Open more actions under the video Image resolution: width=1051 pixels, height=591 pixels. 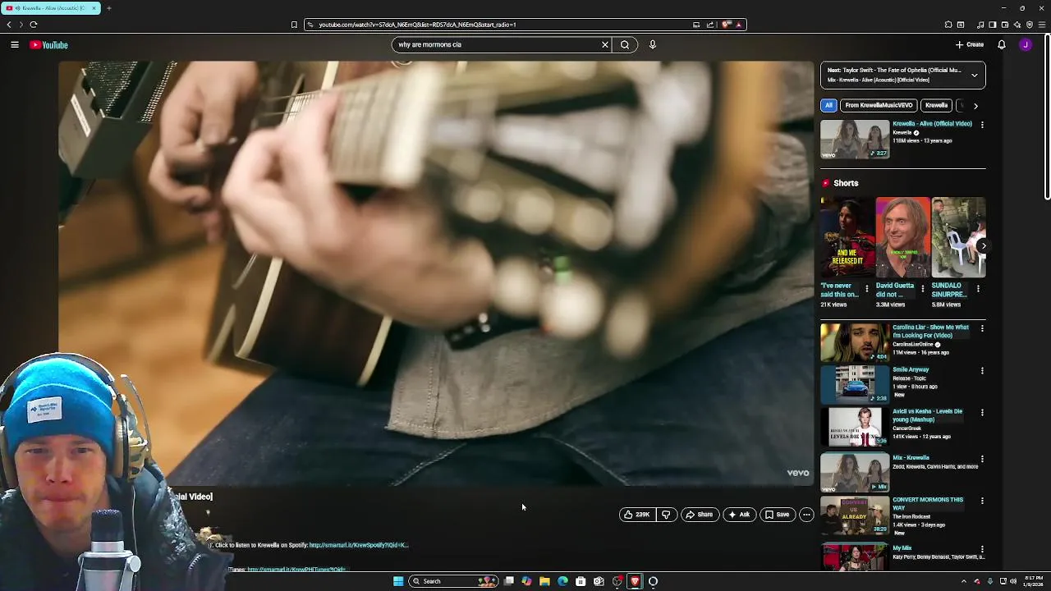coord(806,515)
